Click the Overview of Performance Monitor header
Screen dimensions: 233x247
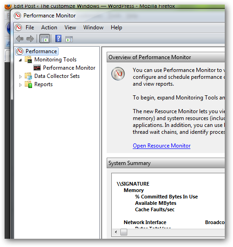click(x=166, y=57)
